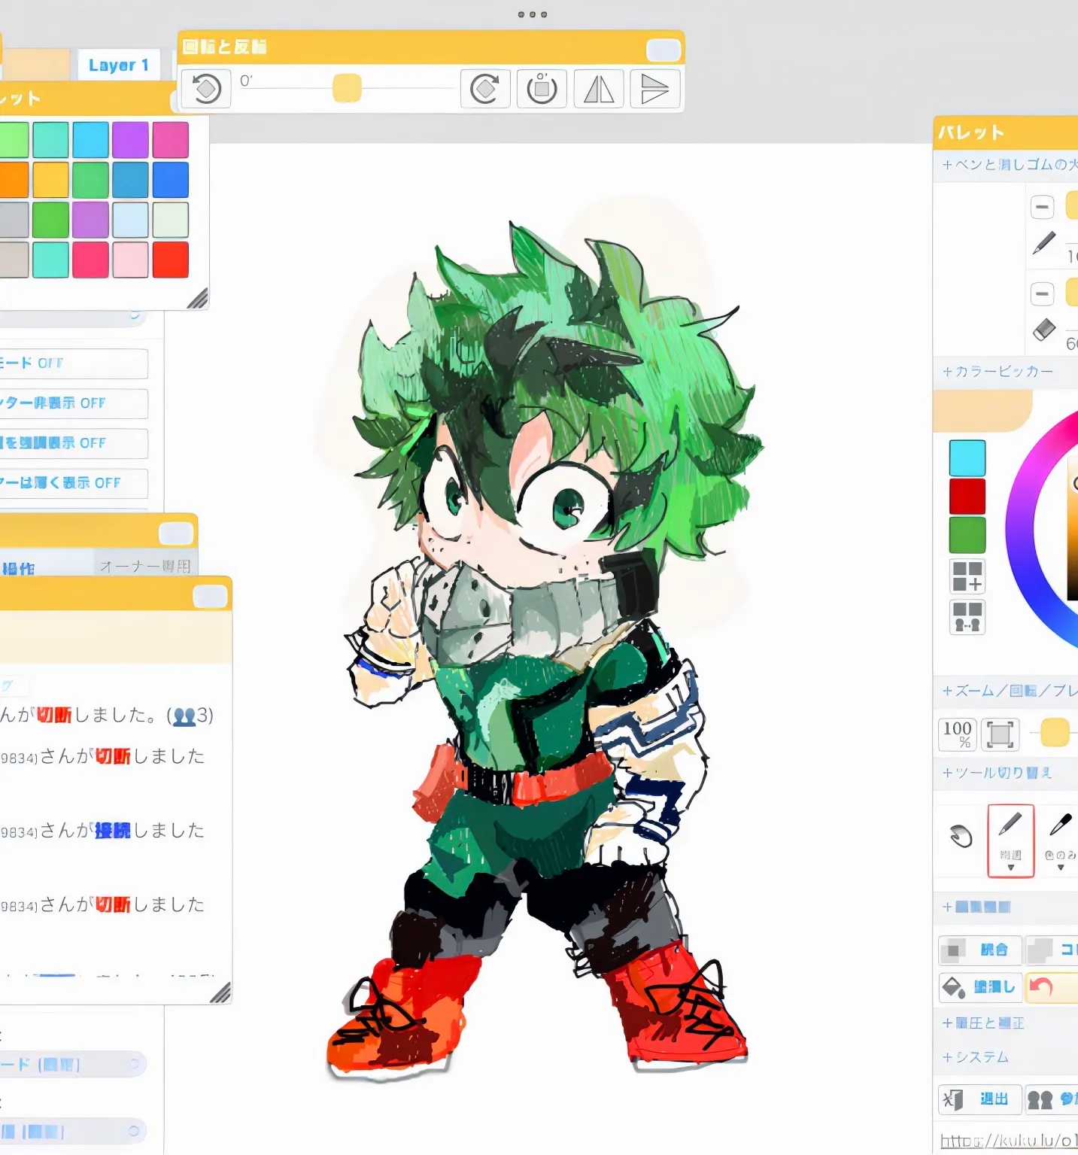
Task: Click the shared palette grid icon
Action: [x=967, y=617]
